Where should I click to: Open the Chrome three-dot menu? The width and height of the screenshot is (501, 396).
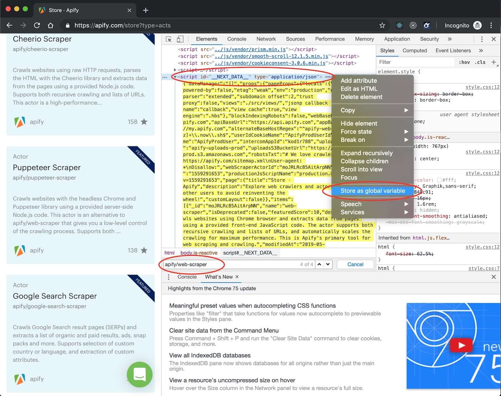pyautogui.click(x=491, y=25)
